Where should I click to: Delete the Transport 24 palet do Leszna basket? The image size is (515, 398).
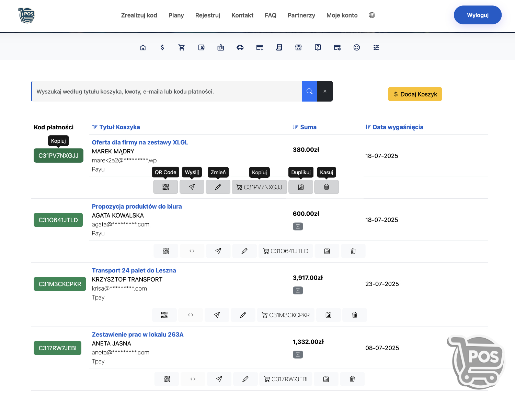[x=355, y=315]
